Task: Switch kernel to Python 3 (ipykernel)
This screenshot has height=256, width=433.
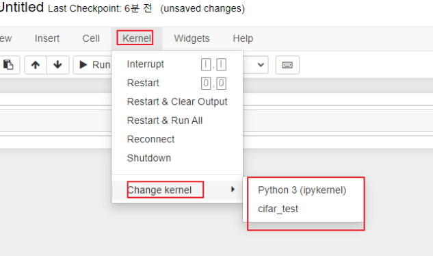Action: click(x=302, y=190)
